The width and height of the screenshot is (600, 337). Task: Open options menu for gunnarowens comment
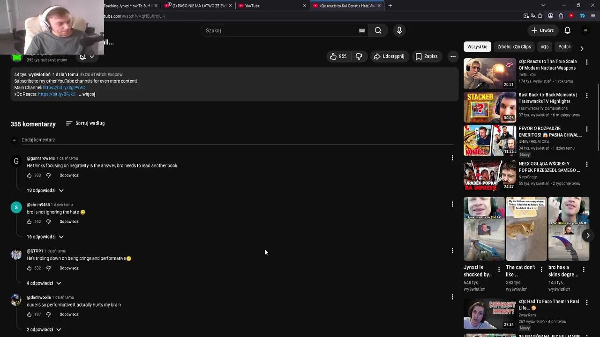coord(452,158)
